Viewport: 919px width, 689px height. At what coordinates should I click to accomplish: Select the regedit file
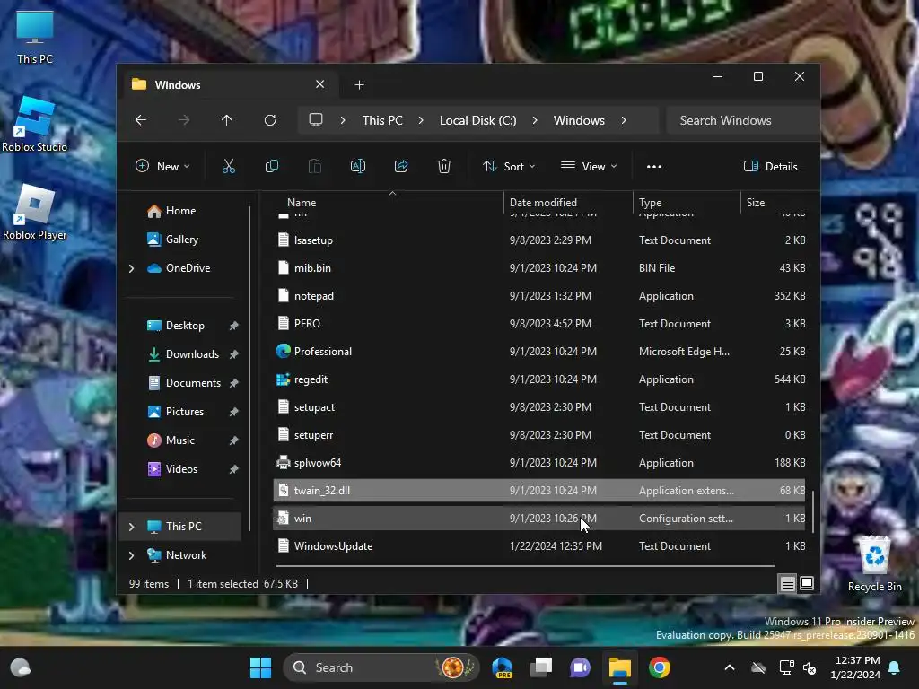coord(539,379)
